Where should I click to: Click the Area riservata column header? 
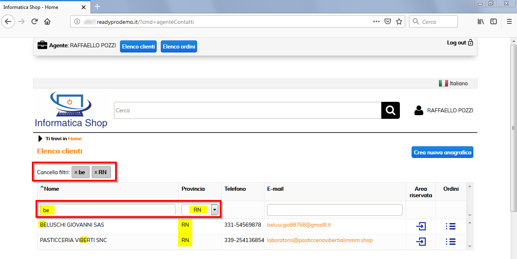pyautogui.click(x=420, y=192)
